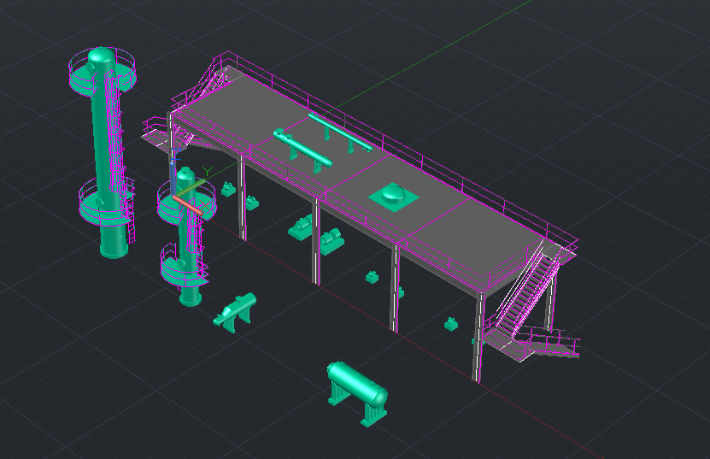Pick the green Y axis of the gizmo
Viewport: 710px width, 459px height.
click(191, 187)
